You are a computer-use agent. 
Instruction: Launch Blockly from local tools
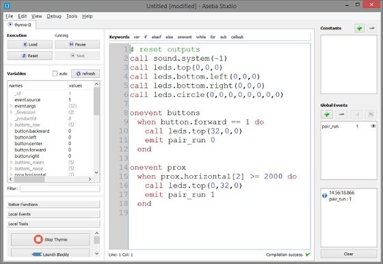(51, 254)
